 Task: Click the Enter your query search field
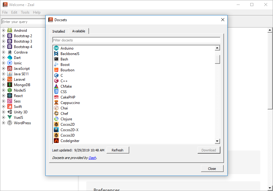[x=24, y=22]
